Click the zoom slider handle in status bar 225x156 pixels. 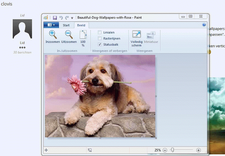coord(172,150)
